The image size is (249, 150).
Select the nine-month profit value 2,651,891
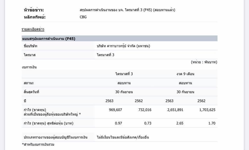pyautogui.click(x=175, y=110)
